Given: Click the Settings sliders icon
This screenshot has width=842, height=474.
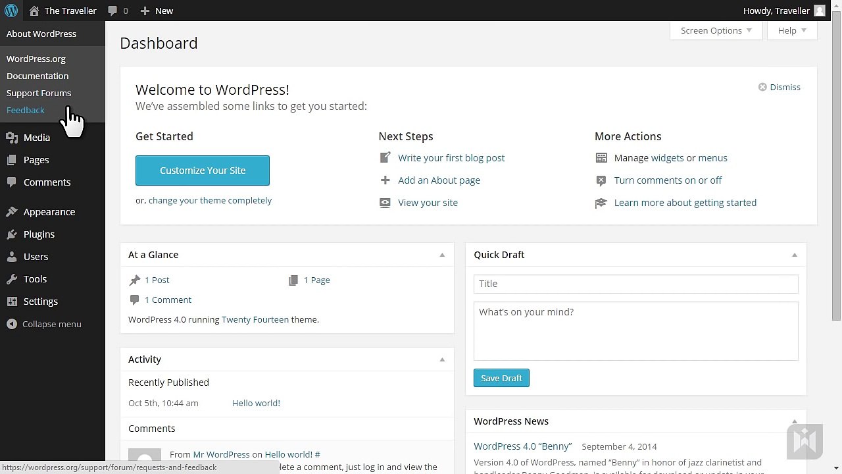Looking at the screenshot, I should click(12, 302).
